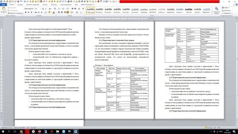Click the Increase Indent icon
Image resolution: width=238 pixels, height=134 pixels.
pyautogui.click(x=75, y=9)
